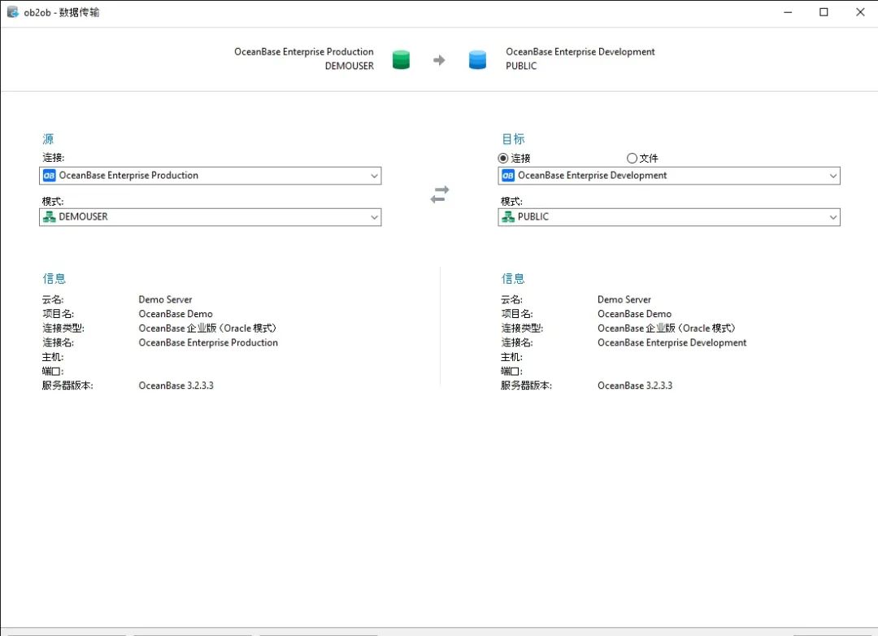Click the green source database icon
878x636 pixels.
pos(401,59)
